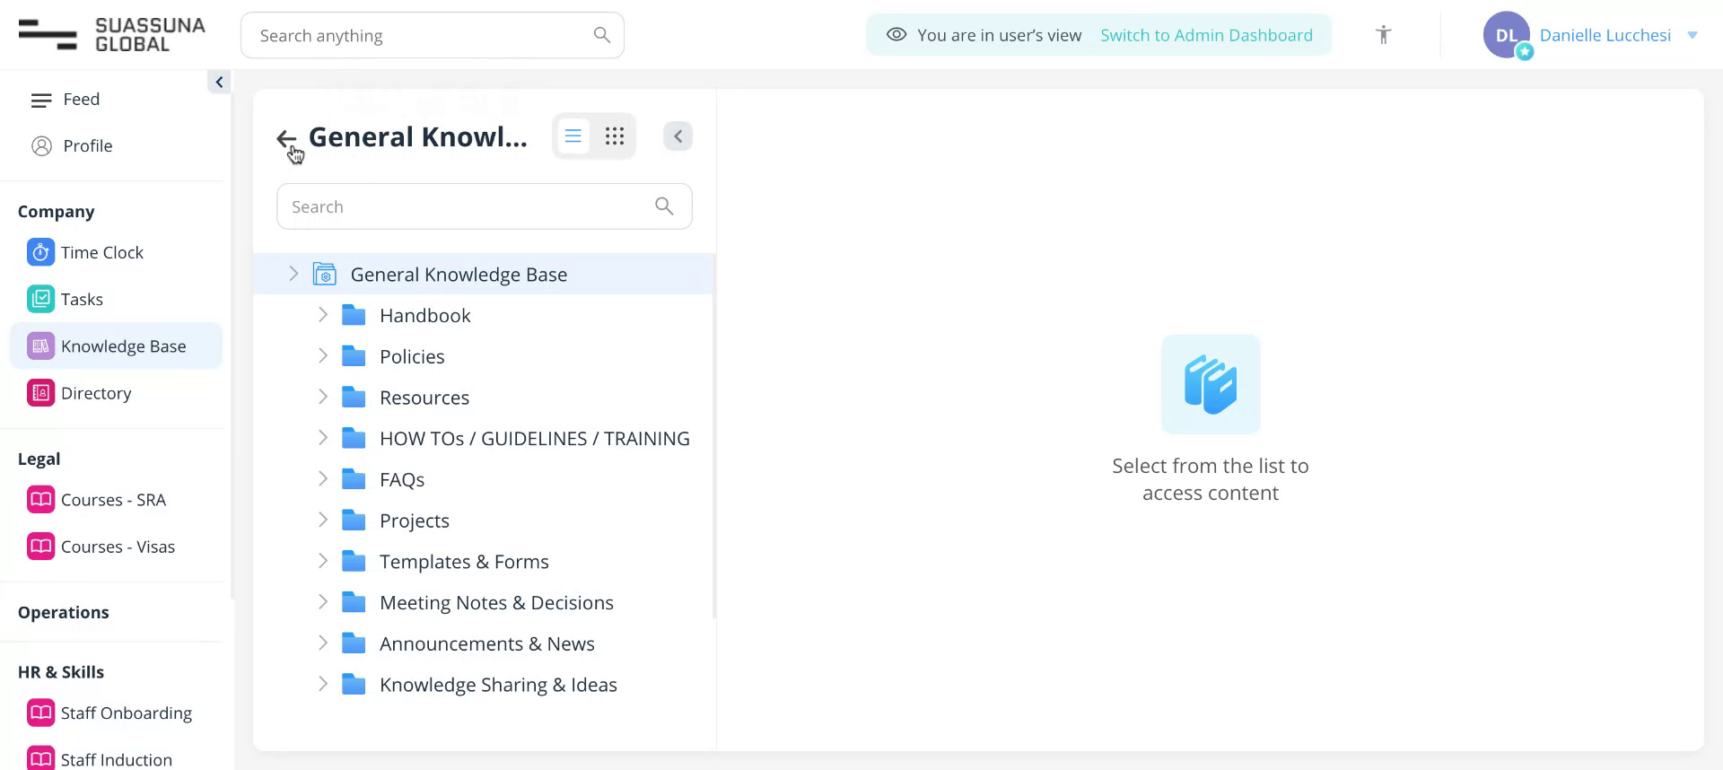Screen dimensions: 1723x770
Task: Click the knowledge base tree scrollbar
Action: coord(714,436)
